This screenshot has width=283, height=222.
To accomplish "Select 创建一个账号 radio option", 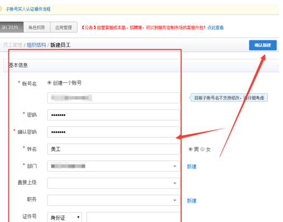I will pos(49,83).
